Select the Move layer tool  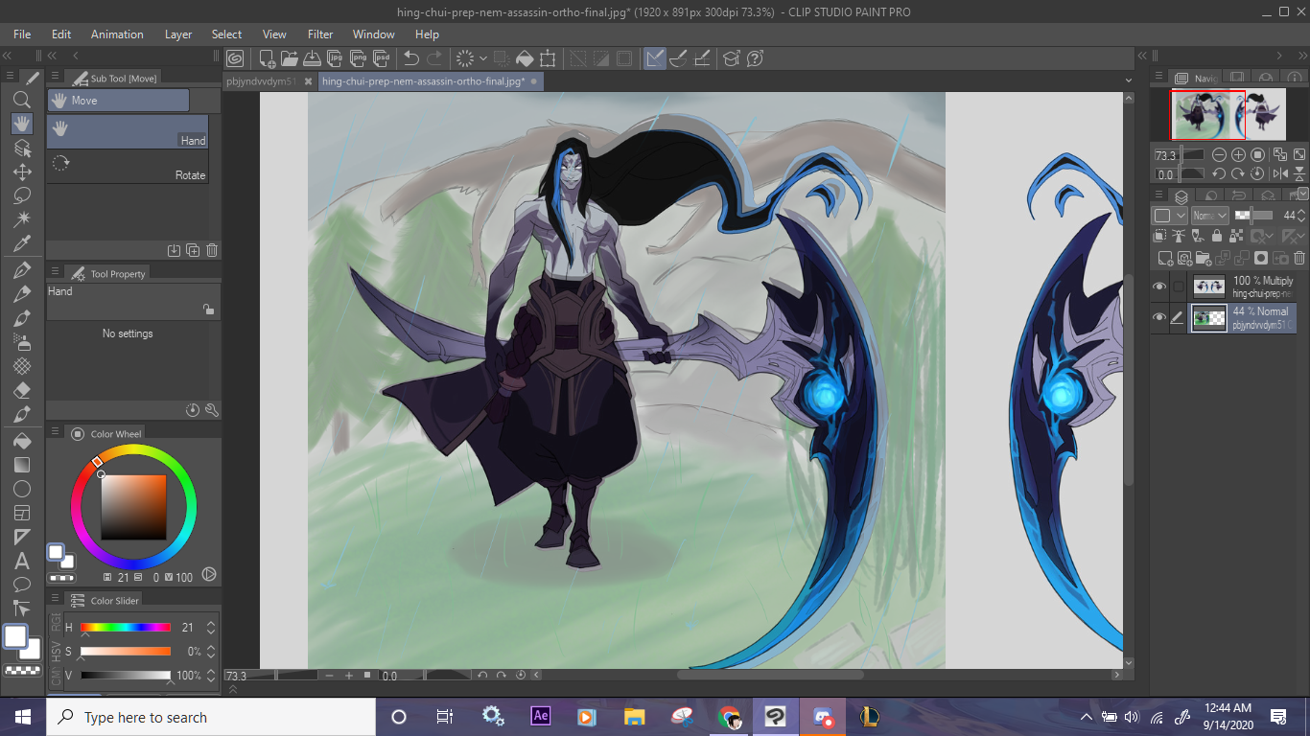point(22,172)
